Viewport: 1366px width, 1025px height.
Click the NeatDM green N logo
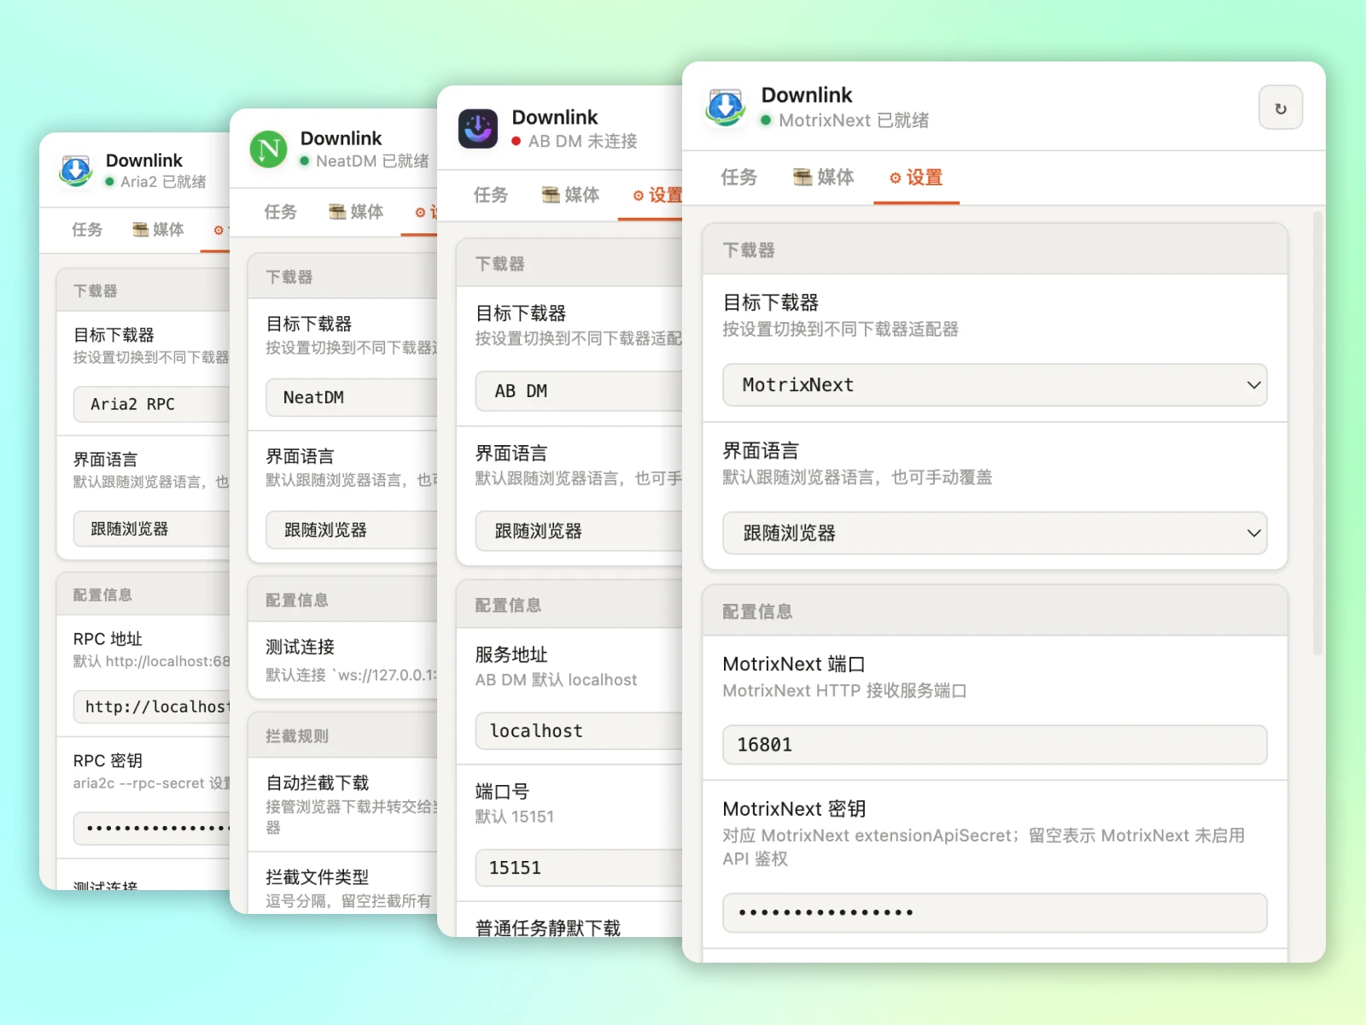pos(267,149)
